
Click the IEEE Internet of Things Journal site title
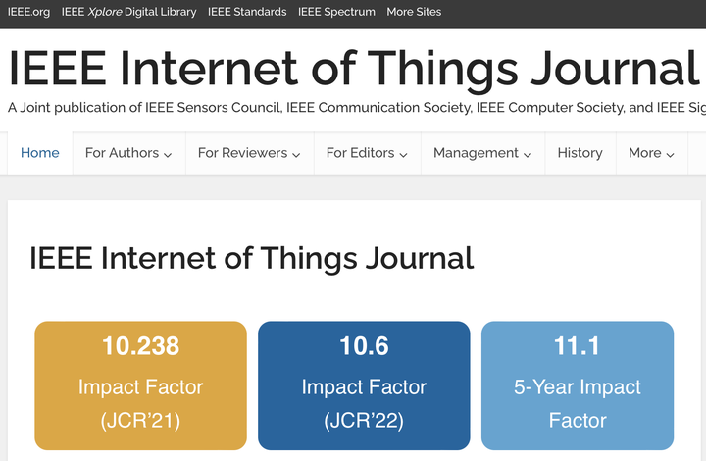353,67
